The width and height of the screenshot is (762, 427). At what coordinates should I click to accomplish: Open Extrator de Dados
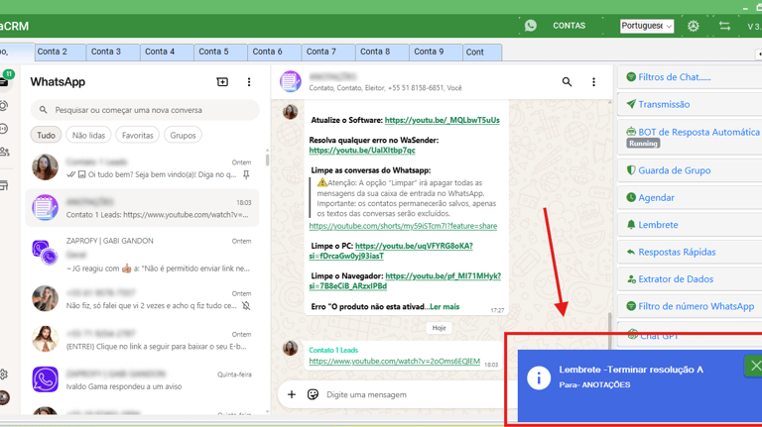point(691,279)
